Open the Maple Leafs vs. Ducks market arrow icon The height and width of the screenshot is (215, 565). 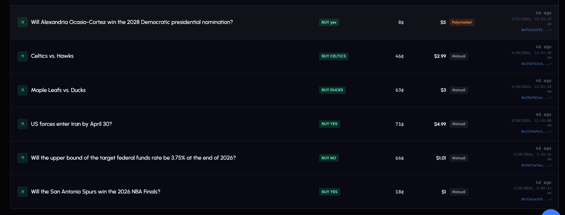22,90
